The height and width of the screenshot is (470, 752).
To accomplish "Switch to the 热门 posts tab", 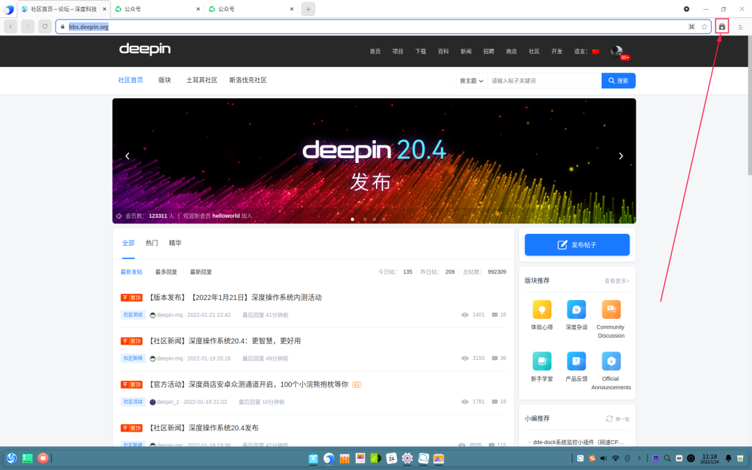I will tap(151, 242).
